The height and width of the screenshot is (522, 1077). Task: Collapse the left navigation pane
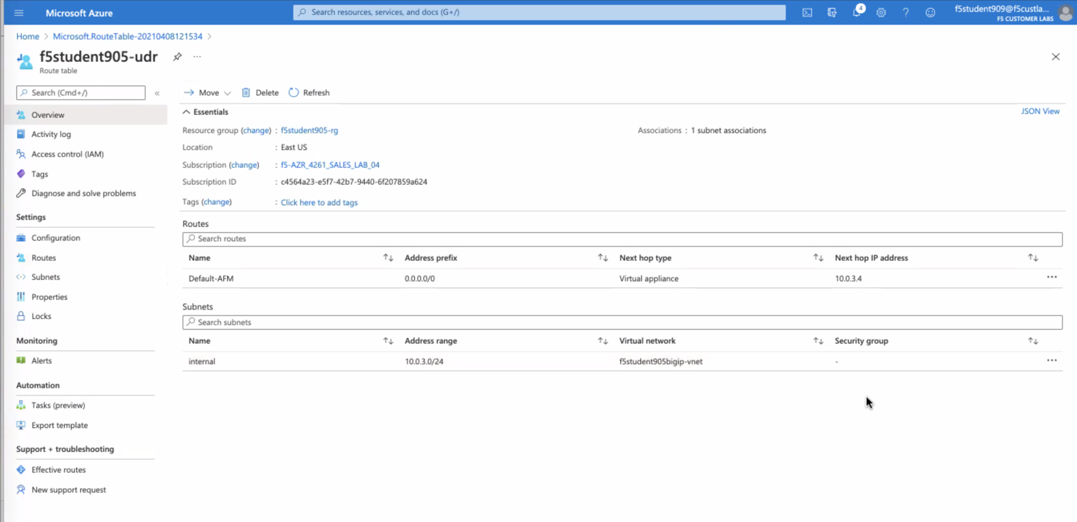[x=157, y=93]
